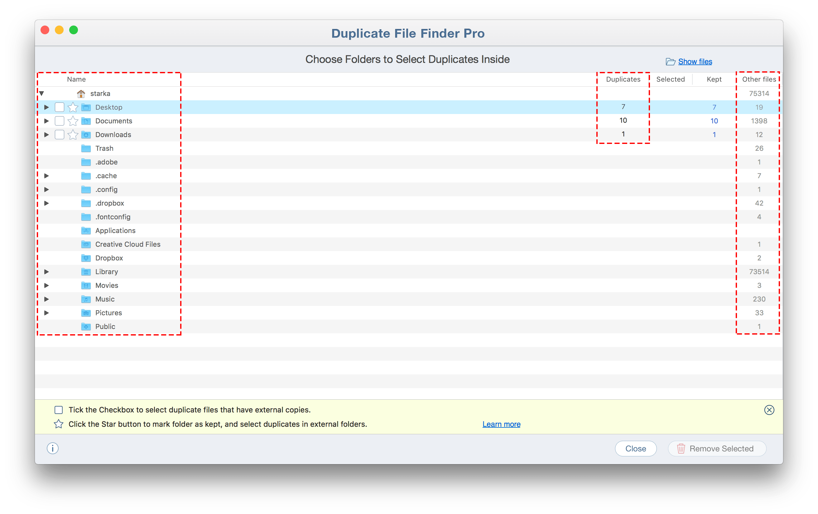Expand the .dropbox folder tree
The width and height of the screenshot is (818, 514).
click(47, 202)
